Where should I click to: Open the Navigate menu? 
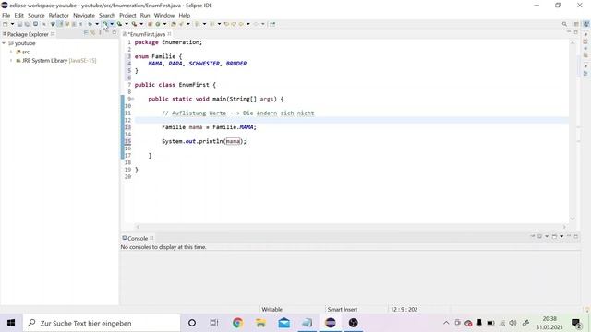pos(84,16)
